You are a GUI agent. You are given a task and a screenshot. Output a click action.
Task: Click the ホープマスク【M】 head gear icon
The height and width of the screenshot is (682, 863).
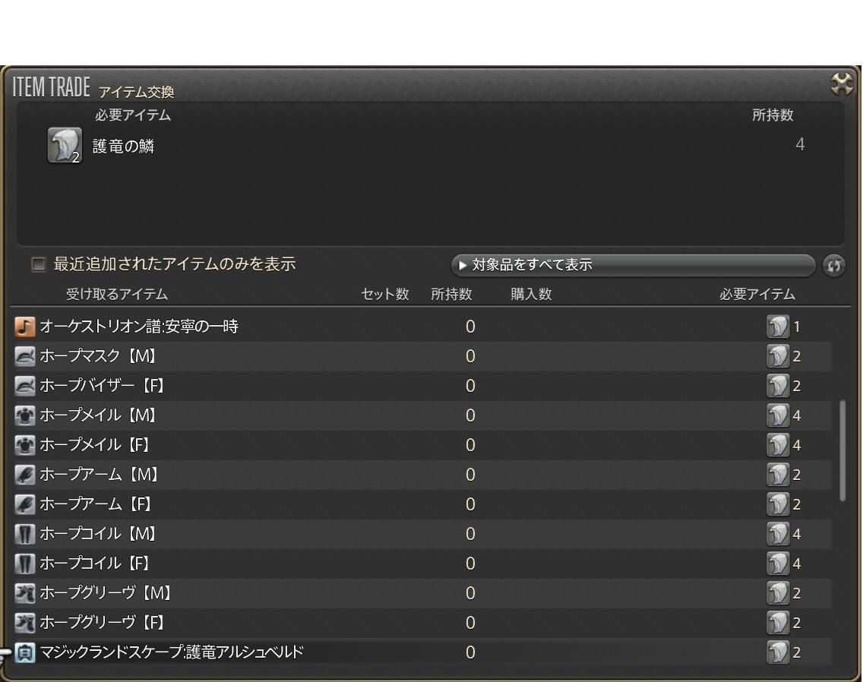coord(25,356)
